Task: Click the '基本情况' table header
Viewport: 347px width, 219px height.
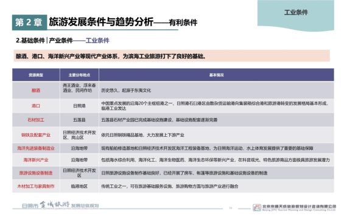Action: 217,75
